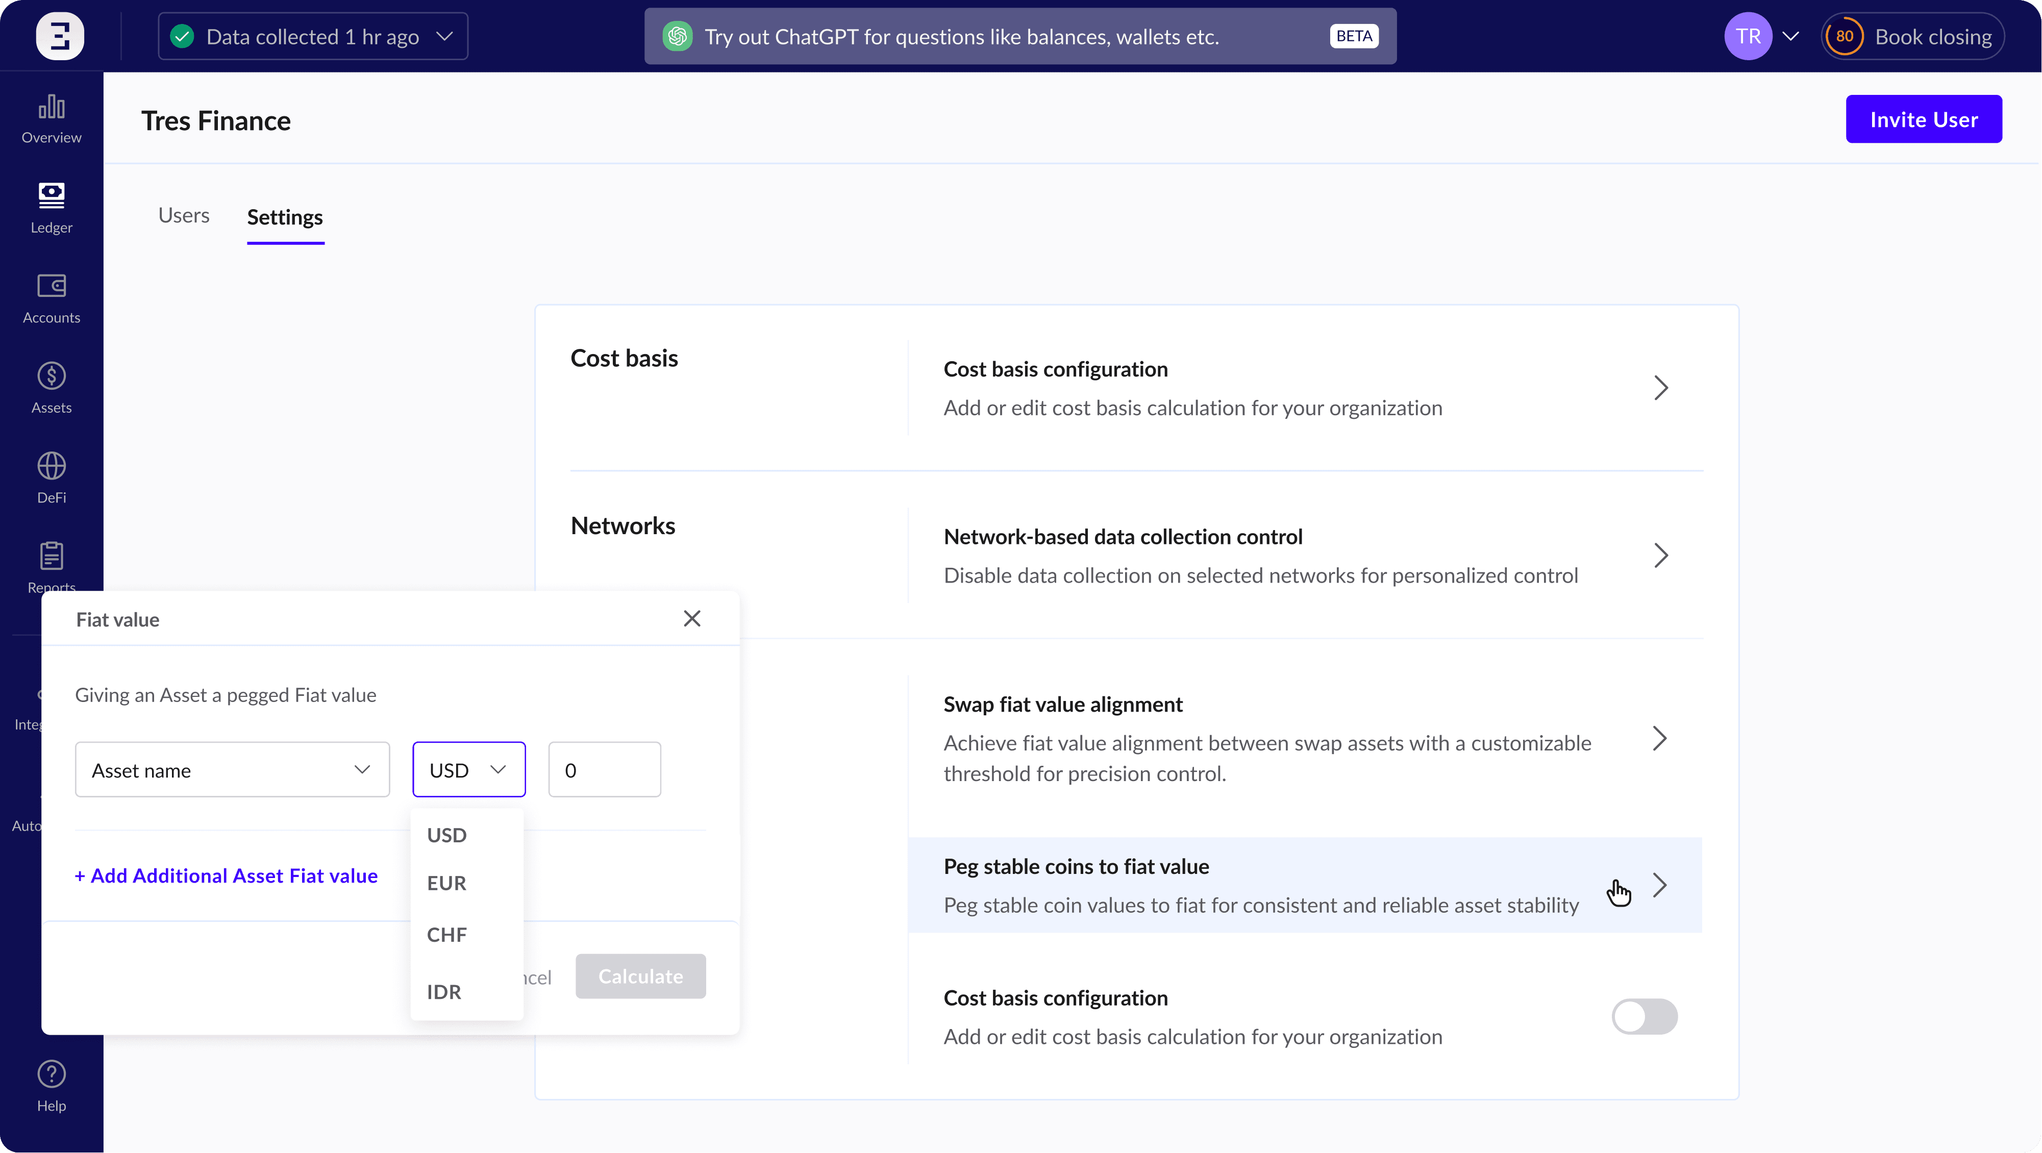Click 'Swap fiat value alignment' title
The height and width of the screenshot is (1153, 2042).
1063,705
